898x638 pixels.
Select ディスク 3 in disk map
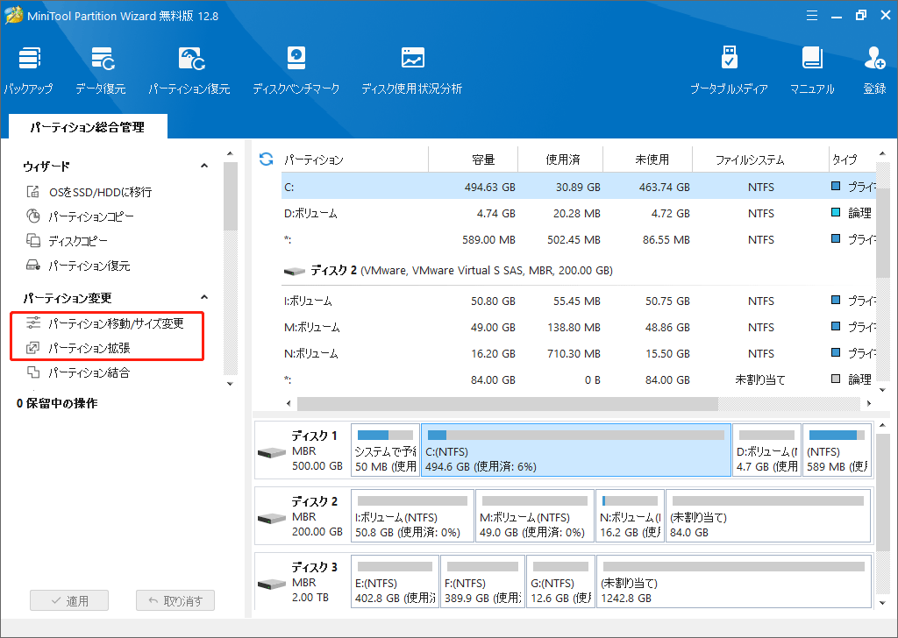(x=303, y=583)
